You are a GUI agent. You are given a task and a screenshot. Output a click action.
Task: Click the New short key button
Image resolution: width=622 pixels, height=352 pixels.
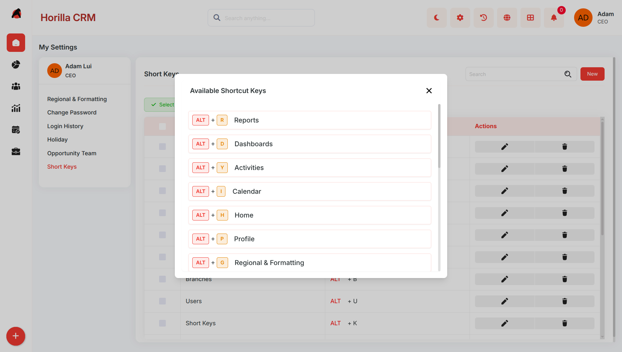(592, 74)
